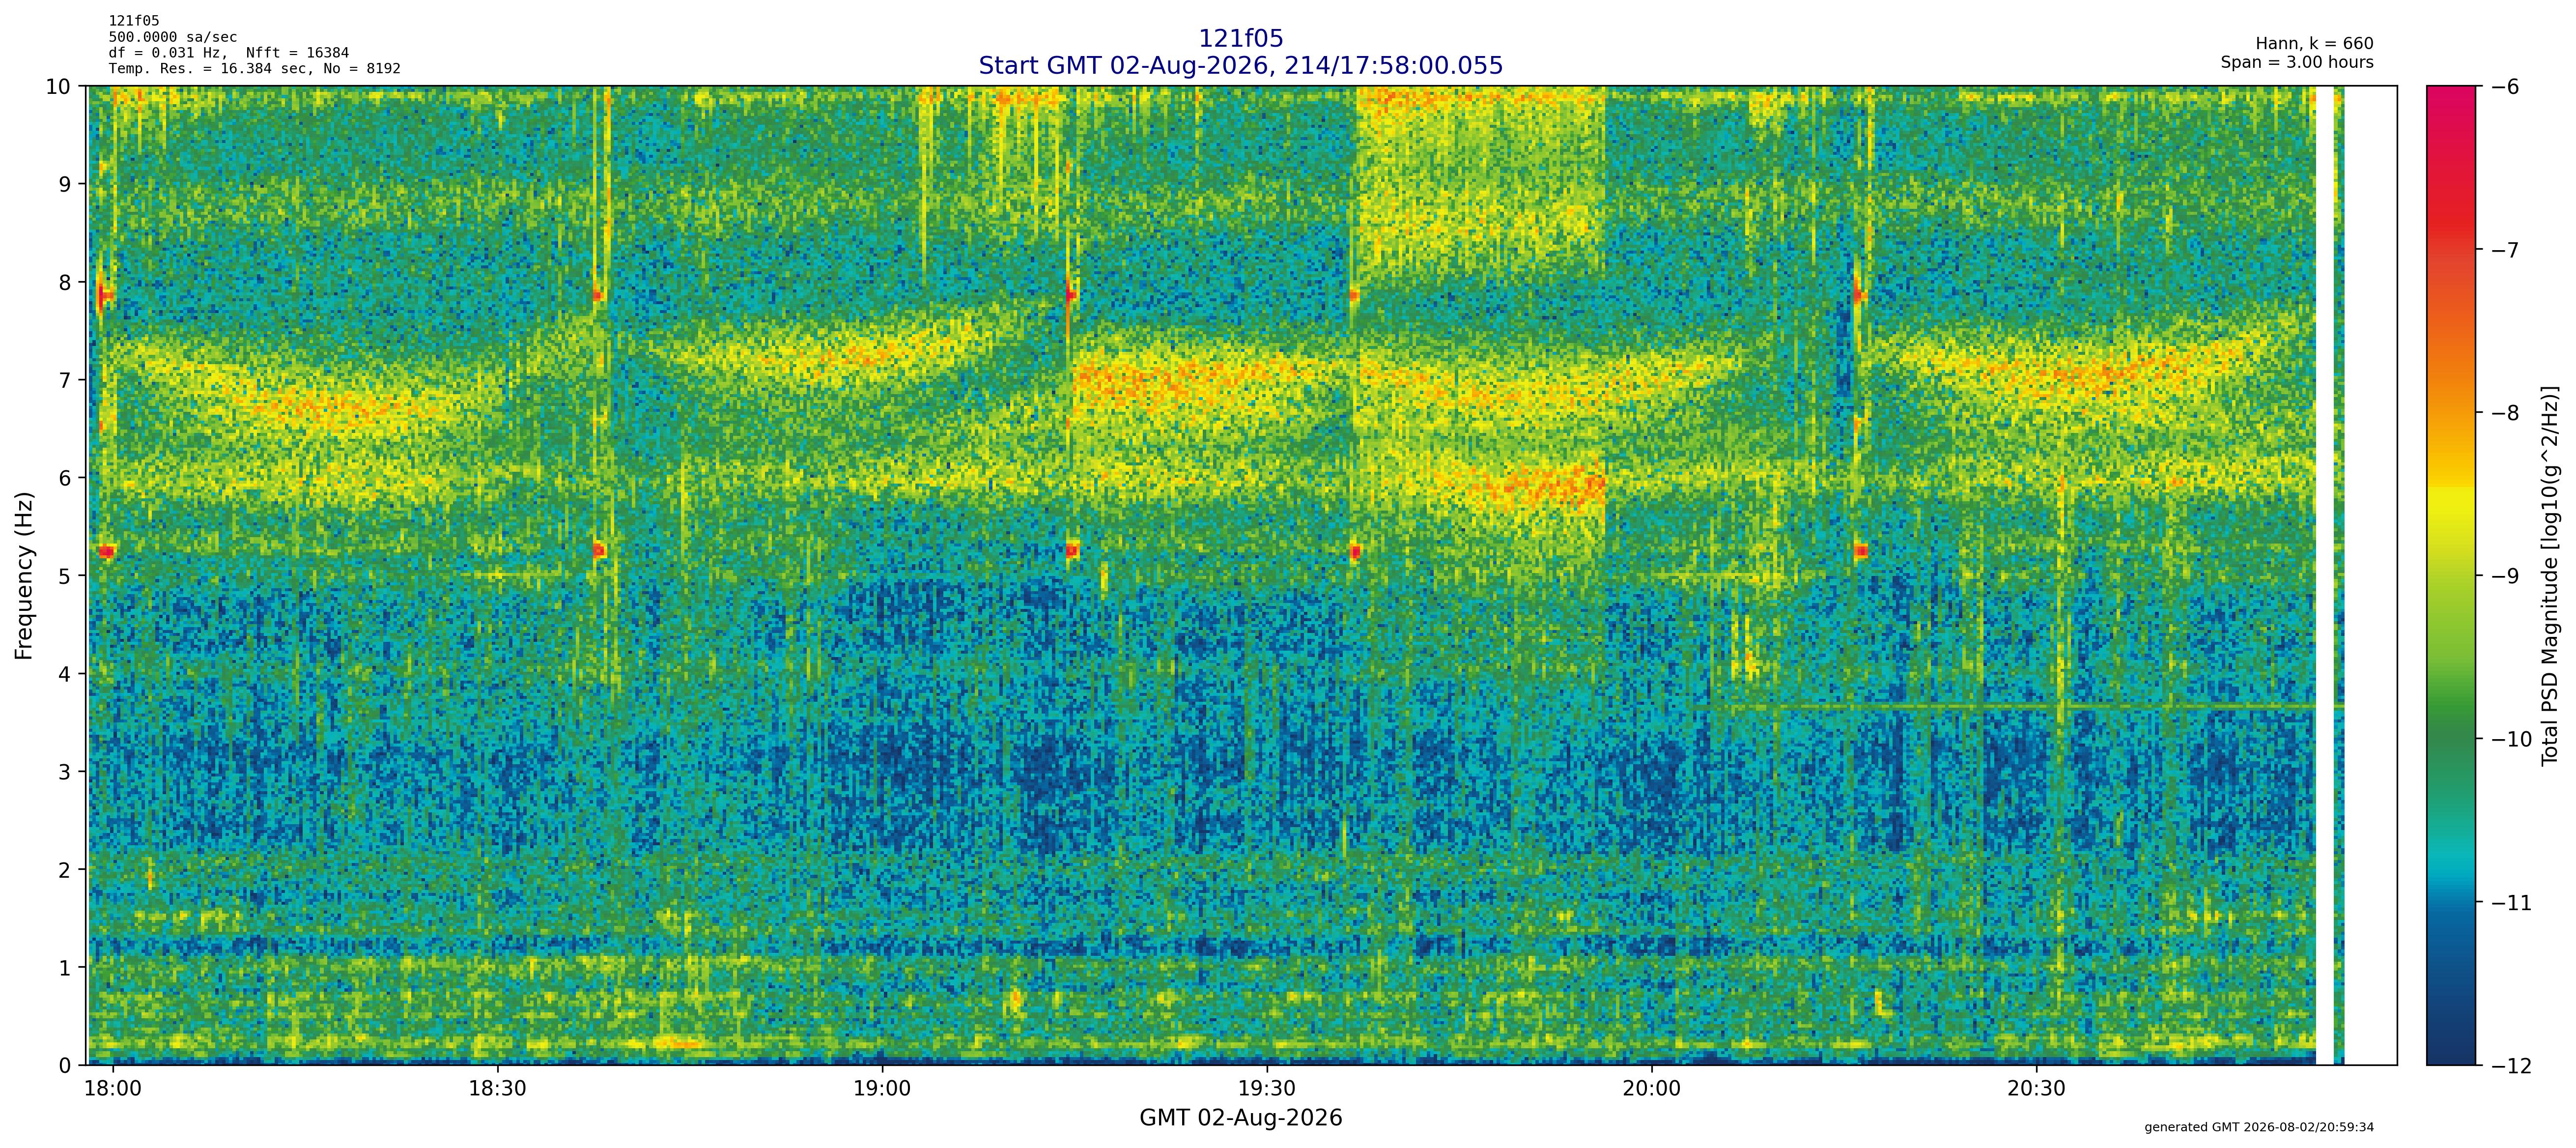
Task: Select the "generated GMT 2026-08-02/20:59:34" footer text
Action: tap(2259, 1128)
